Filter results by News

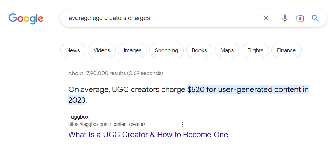pos(73,50)
